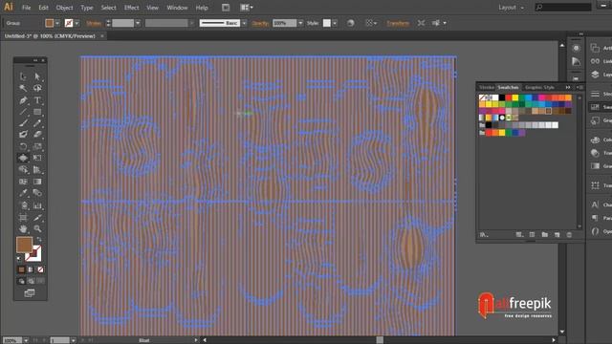This screenshot has height=344, width=612.
Task: Open the zoom level dropdown in status bar
Action: coord(26,340)
